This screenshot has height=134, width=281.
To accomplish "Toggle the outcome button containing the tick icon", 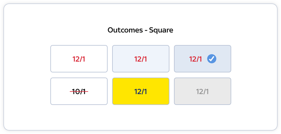I will [x=202, y=59].
